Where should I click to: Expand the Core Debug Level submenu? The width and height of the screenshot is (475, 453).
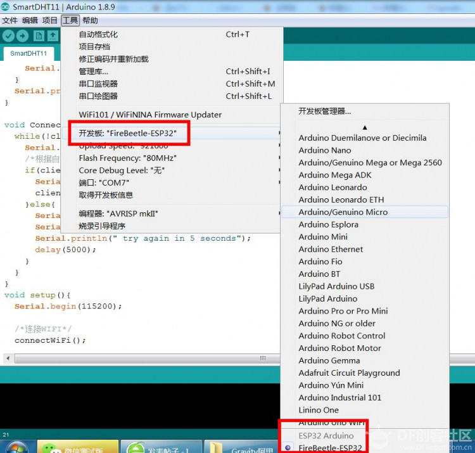[x=172, y=170]
